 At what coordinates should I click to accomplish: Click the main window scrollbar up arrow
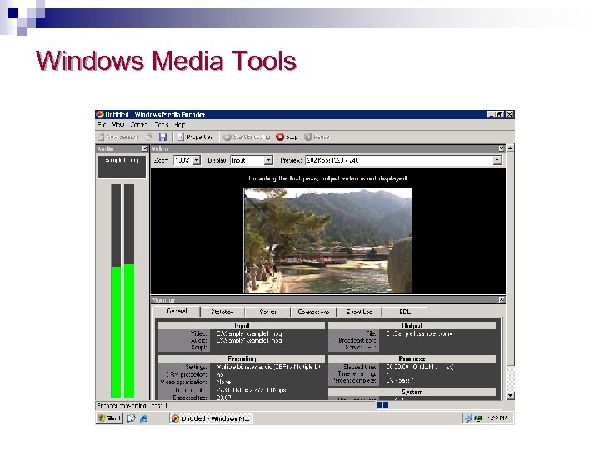pos(511,148)
